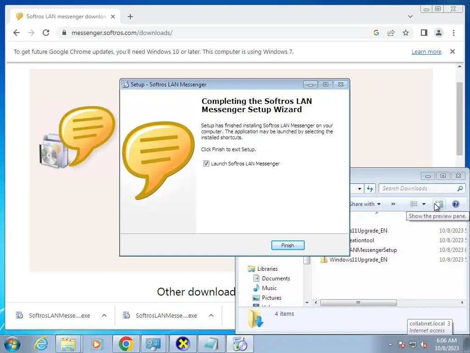Viewport: 470px width, 353px height.
Task: Open network tray icon
Action: point(413,344)
